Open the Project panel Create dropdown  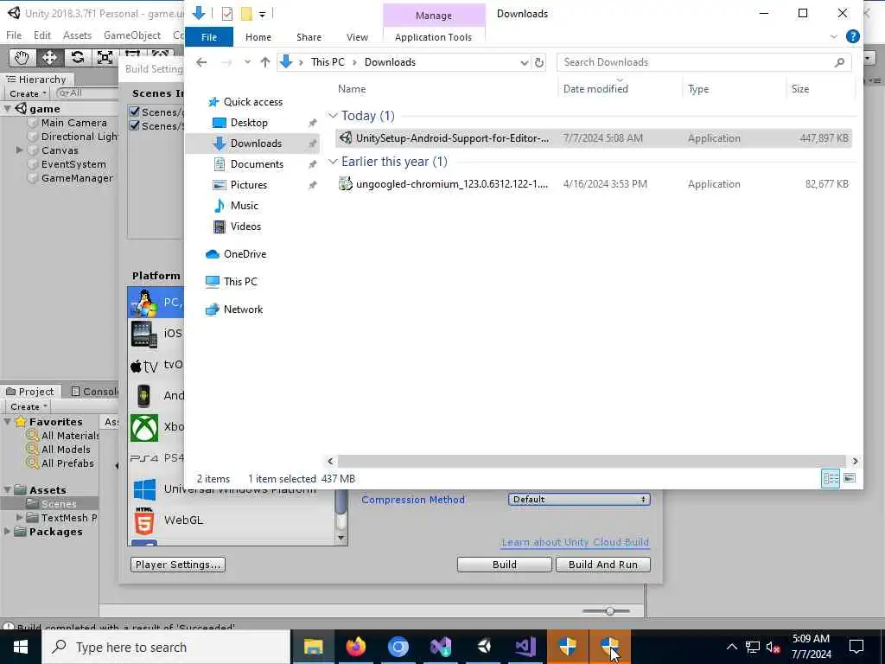(x=29, y=406)
